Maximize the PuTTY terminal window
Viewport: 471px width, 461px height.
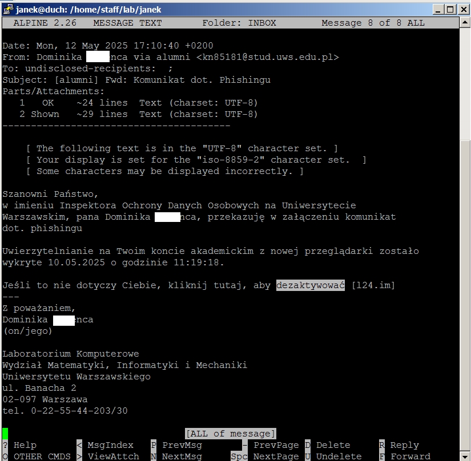pos(450,9)
